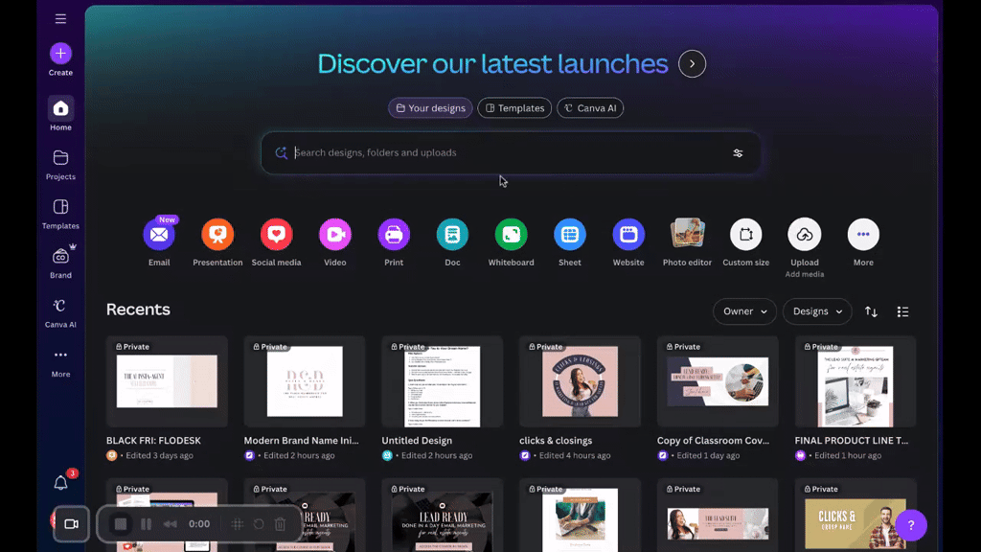The height and width of the screenshot is (552, 981).
Task: Click the recorder restart icon
Action: pyautogui.click(x=259, y=524)
